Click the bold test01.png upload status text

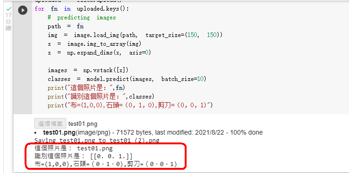[x=59, y=133]
